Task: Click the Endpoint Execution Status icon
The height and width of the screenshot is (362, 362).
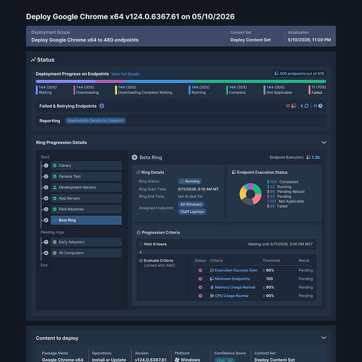Action: coord(234,172)
